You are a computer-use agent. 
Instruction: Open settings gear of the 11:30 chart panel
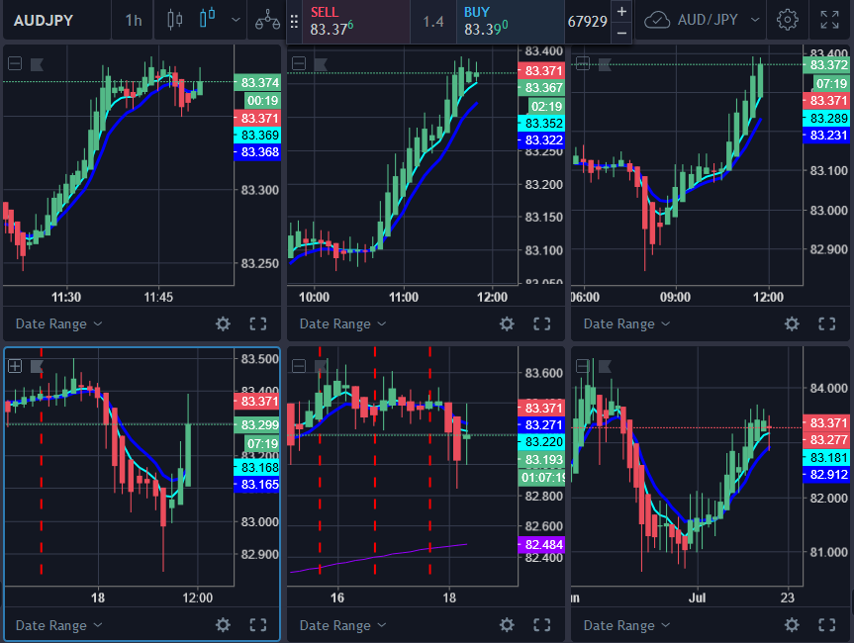[223, 323]
